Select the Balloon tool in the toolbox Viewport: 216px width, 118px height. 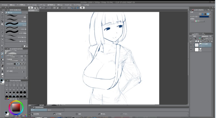point(2,74)
